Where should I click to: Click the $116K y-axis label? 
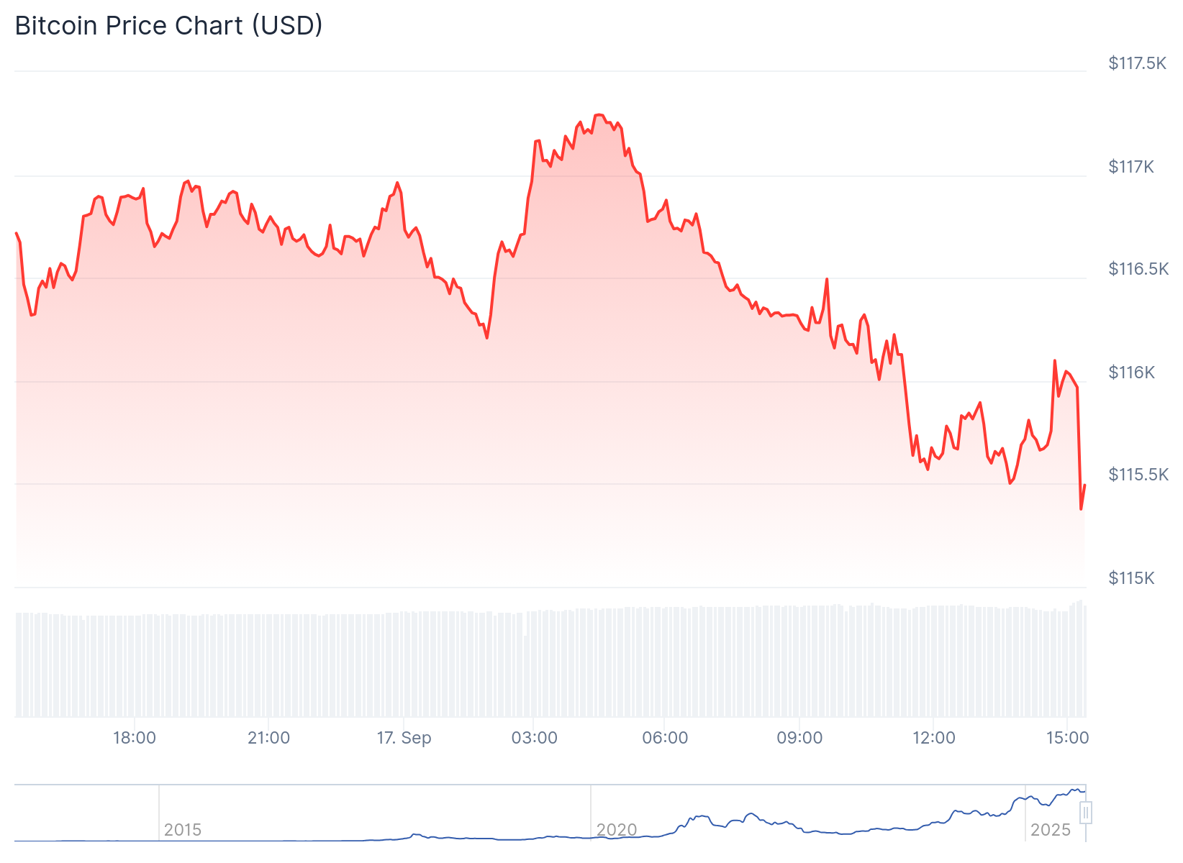(1132, 373)
